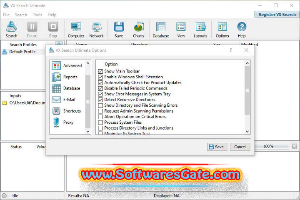Click the Inputs panel header

(x=15, y=96)
